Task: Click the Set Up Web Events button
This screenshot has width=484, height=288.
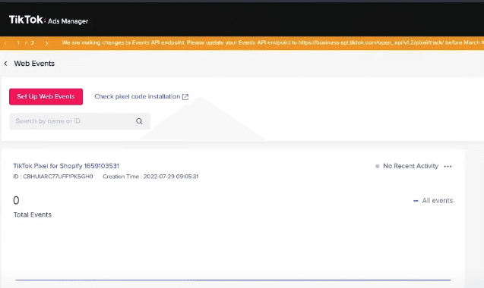Action: 46,97
